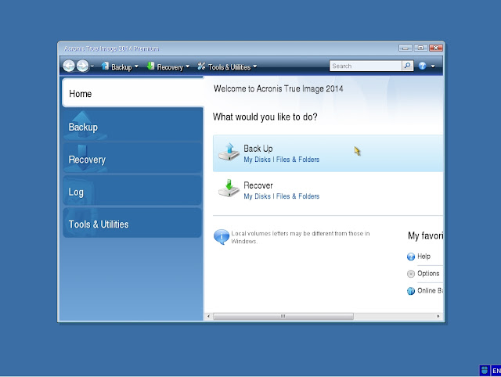Screen dimensions: 501x377
Task: Open the Options favorites link
Action: [428, 274]
